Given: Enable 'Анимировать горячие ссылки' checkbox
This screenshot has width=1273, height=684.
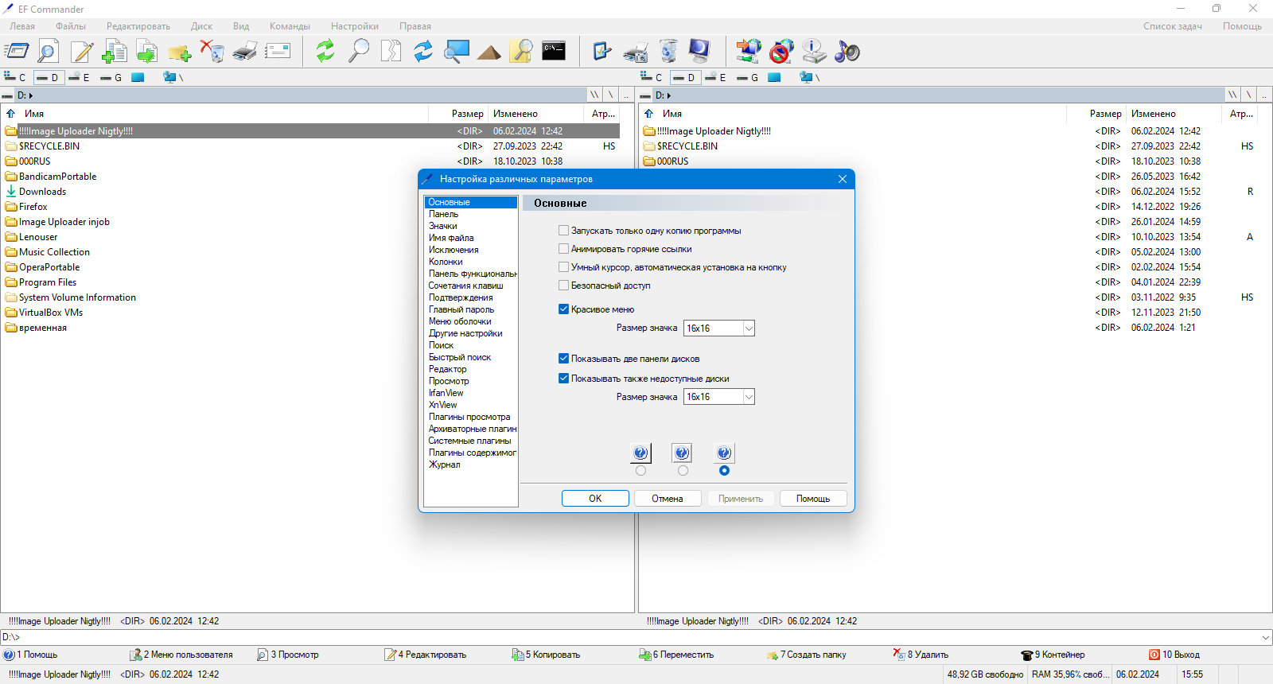Looking at the screenshot, I should 563,249.
